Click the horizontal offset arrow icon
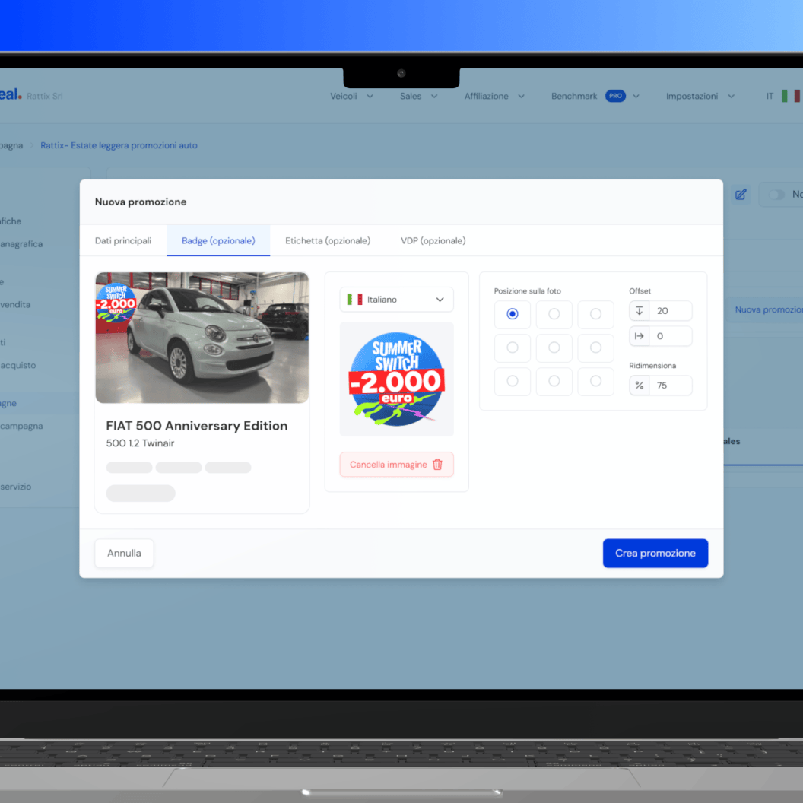803x803 pixels. [x=639, y=336]
